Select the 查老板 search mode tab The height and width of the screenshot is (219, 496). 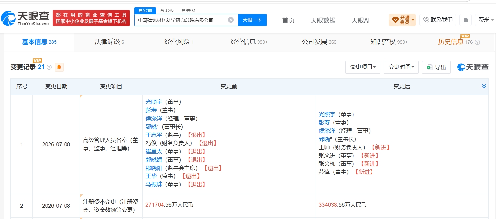167,10
